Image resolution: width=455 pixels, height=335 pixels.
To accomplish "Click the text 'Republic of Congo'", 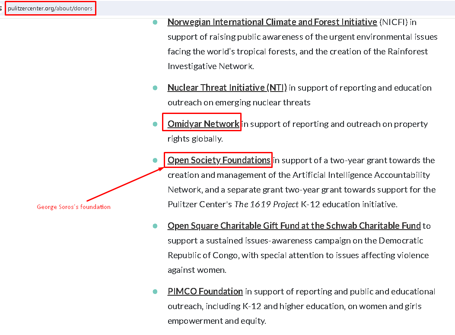I will point(204,255).
